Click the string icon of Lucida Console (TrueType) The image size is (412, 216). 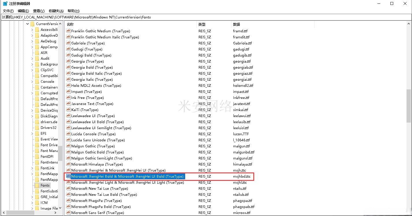point(68,134)
